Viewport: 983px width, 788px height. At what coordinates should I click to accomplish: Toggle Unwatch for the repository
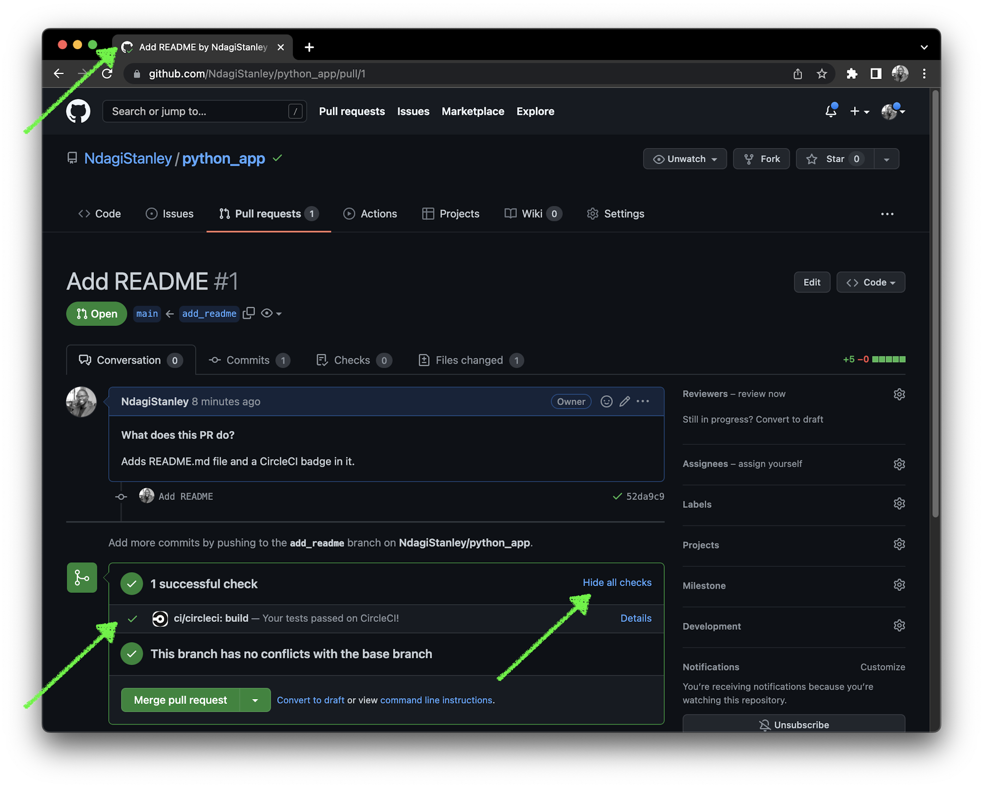(x=685, y=159)
